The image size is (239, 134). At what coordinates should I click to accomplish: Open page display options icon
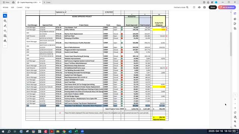(x=235, y=117)
